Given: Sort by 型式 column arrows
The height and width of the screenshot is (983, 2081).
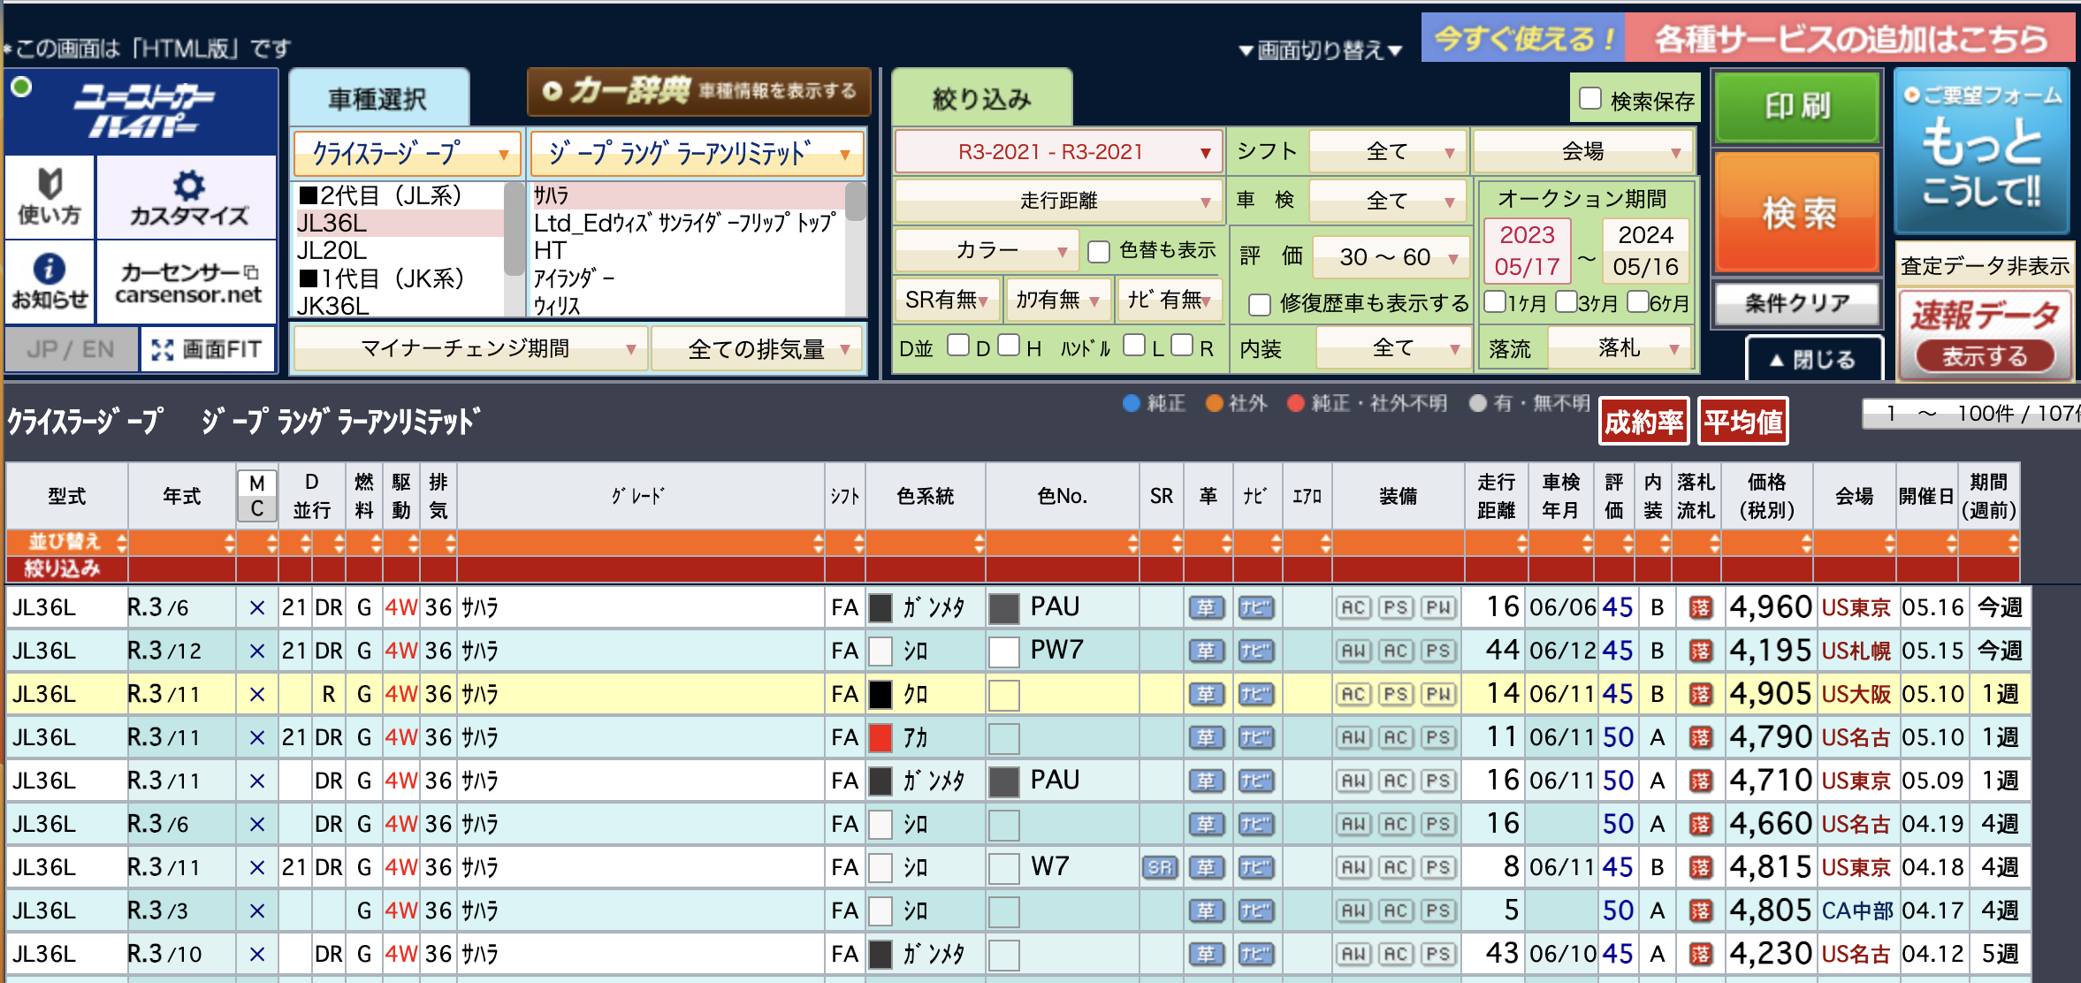Looking at the screenshot, I should pyautogui.click(x=121, y=542).
